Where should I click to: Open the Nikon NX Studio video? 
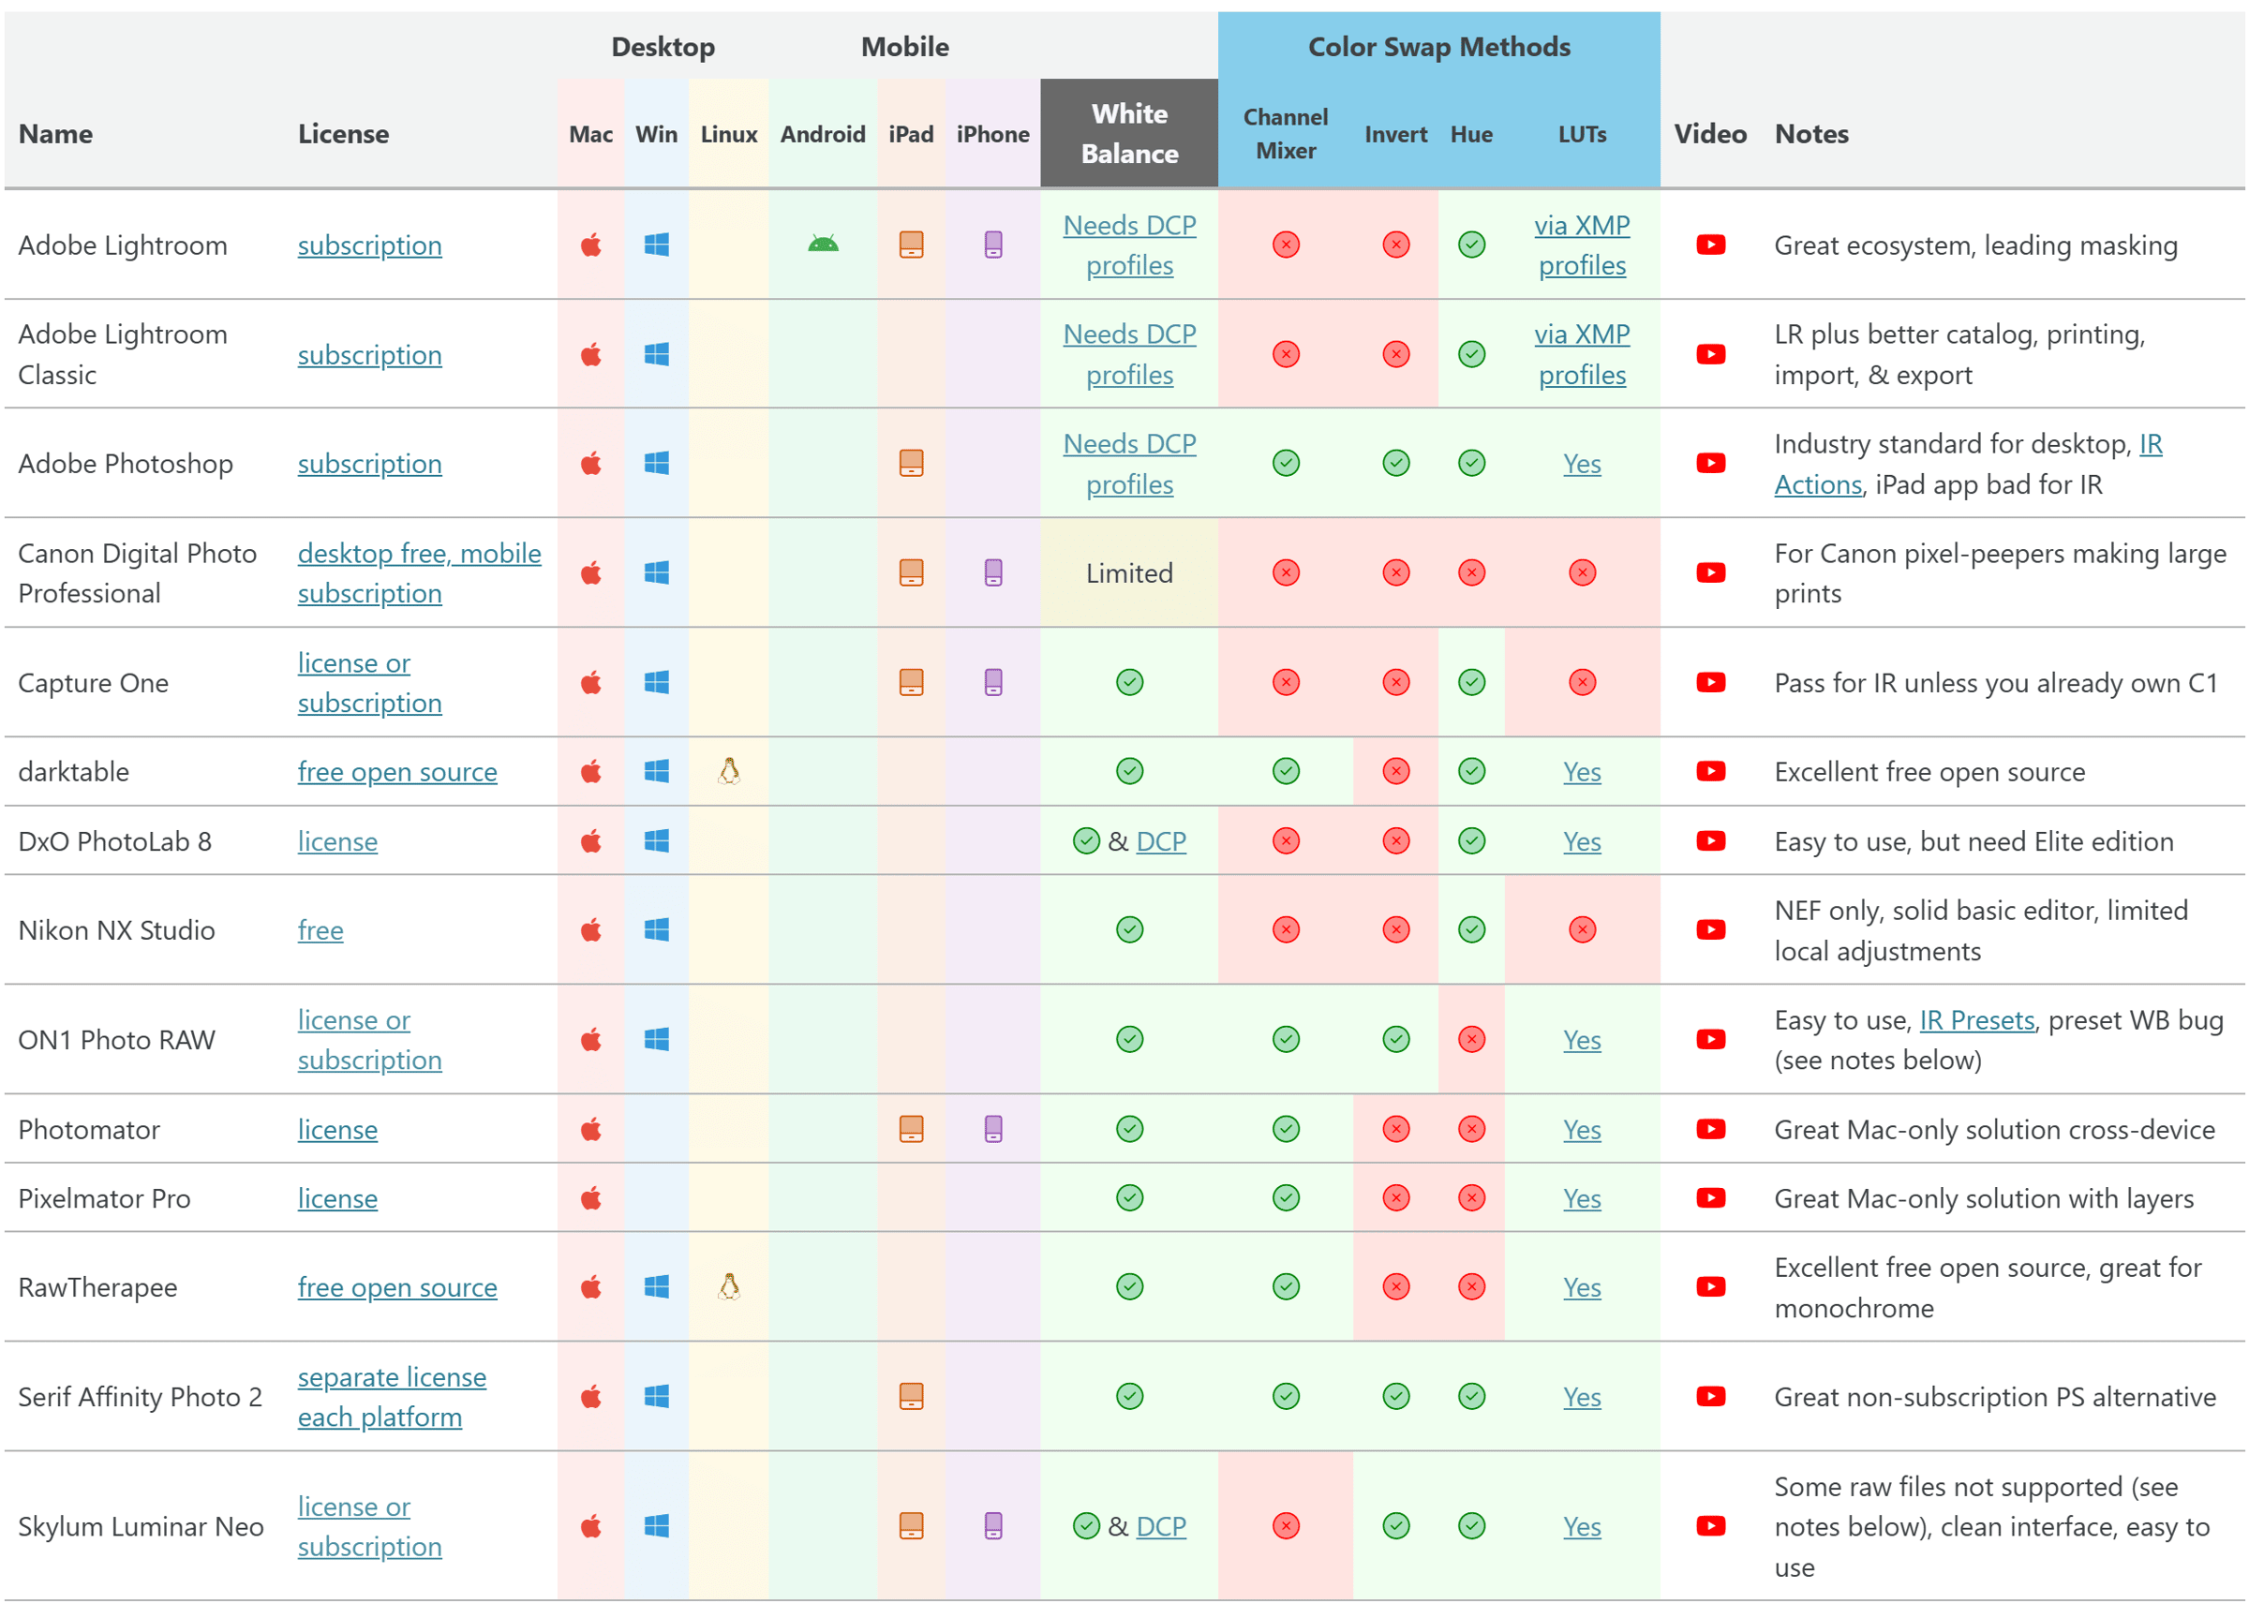click(1710, 929)
